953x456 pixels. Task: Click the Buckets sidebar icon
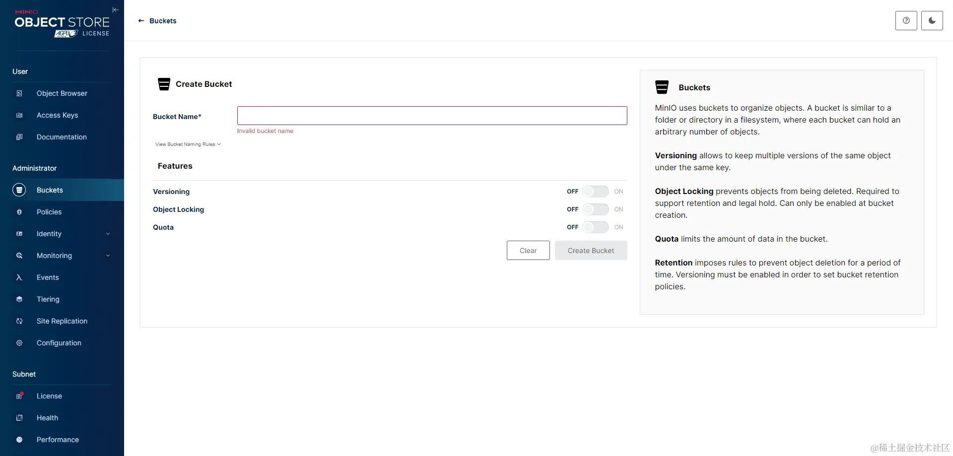point(19,190)
